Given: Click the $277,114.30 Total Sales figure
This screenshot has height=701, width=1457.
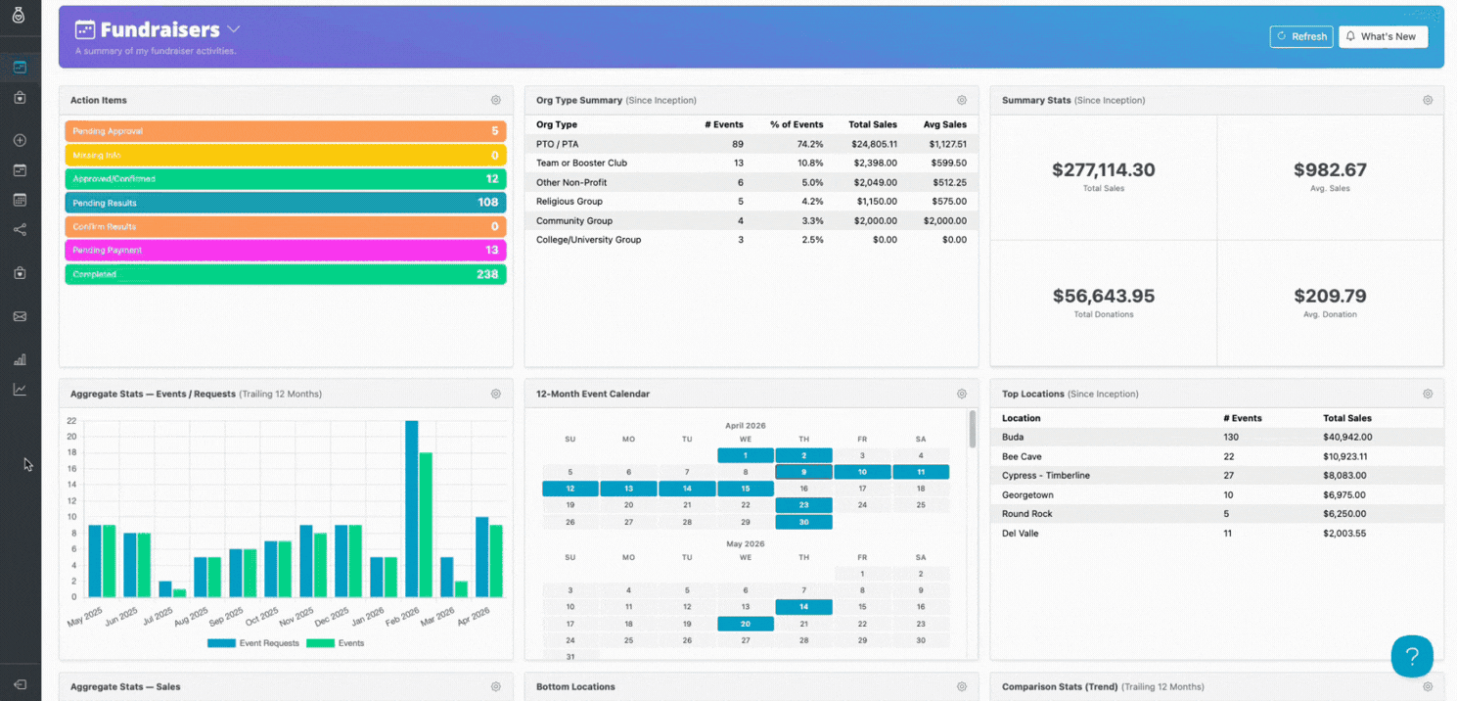Looking at the screenshot, I should tap(1104, 170).
